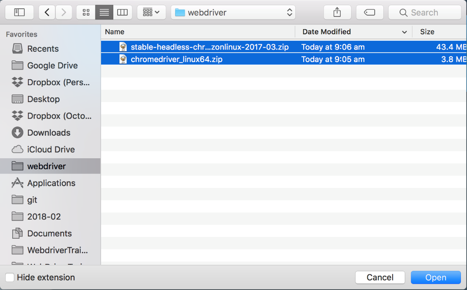The image size is (467, 290).
Task: Click the Share toolbar icon
Action: click(x=337, y=13)
